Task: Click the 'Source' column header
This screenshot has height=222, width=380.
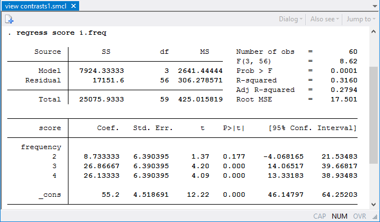Action: [x=48, y=52]
